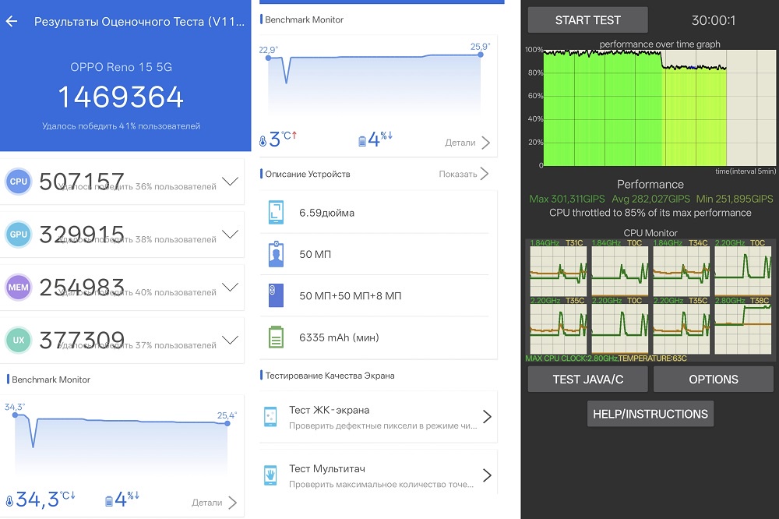Click the GPU score badge icon
The image size is (779, 519).
(x=19, y=234)
